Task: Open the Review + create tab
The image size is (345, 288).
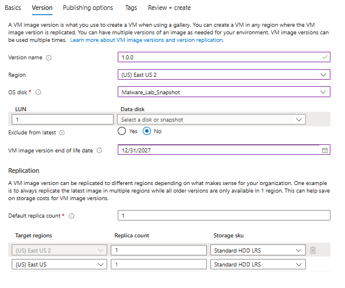Action: tap(169, 8)
